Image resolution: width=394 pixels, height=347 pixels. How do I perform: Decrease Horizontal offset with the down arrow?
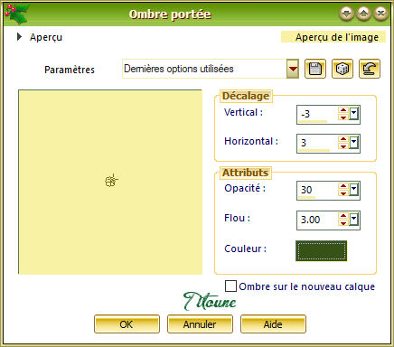(x=343, y=146)
